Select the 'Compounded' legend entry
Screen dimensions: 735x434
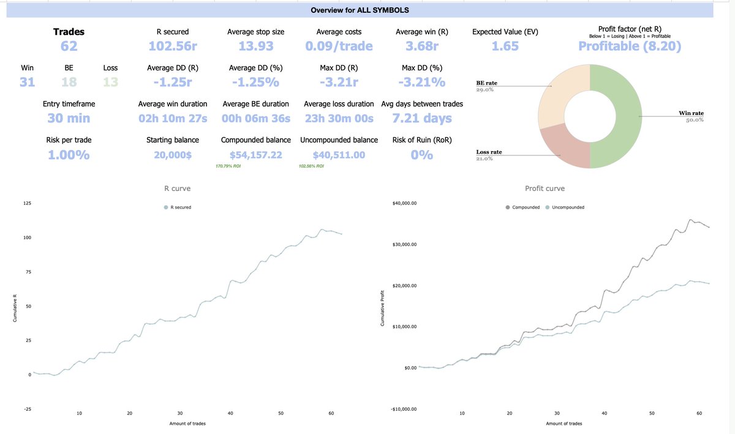522,208
